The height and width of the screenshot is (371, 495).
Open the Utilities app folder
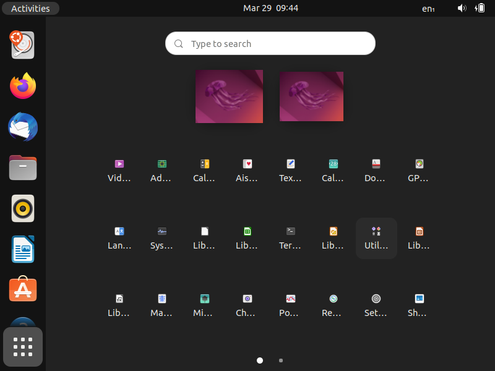click(376, 238)
